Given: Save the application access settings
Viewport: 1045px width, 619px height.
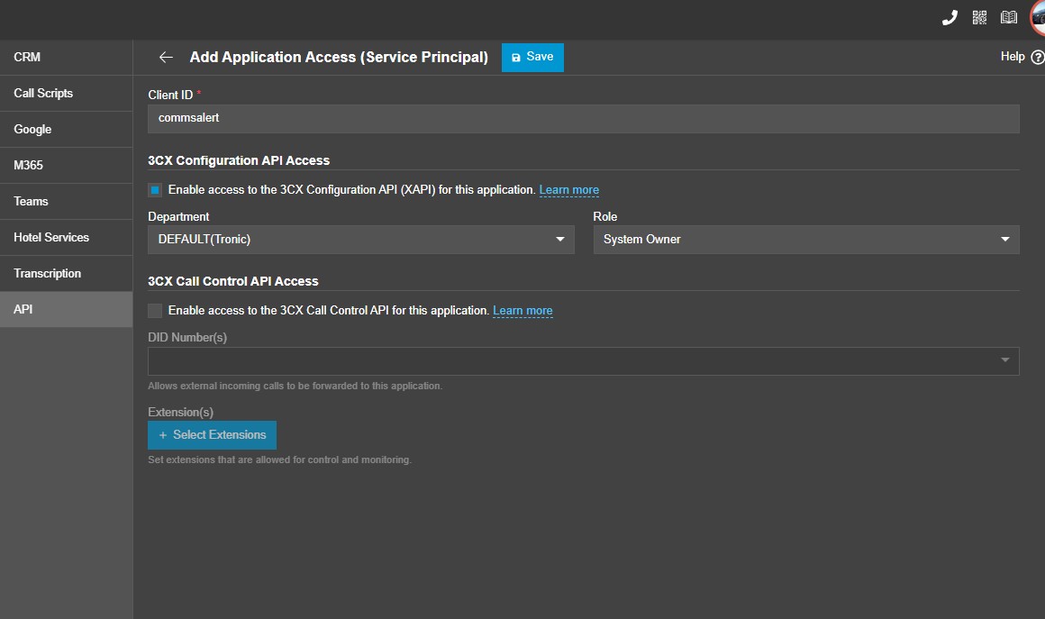Looking at the screenshot, I should click(532, 58).
